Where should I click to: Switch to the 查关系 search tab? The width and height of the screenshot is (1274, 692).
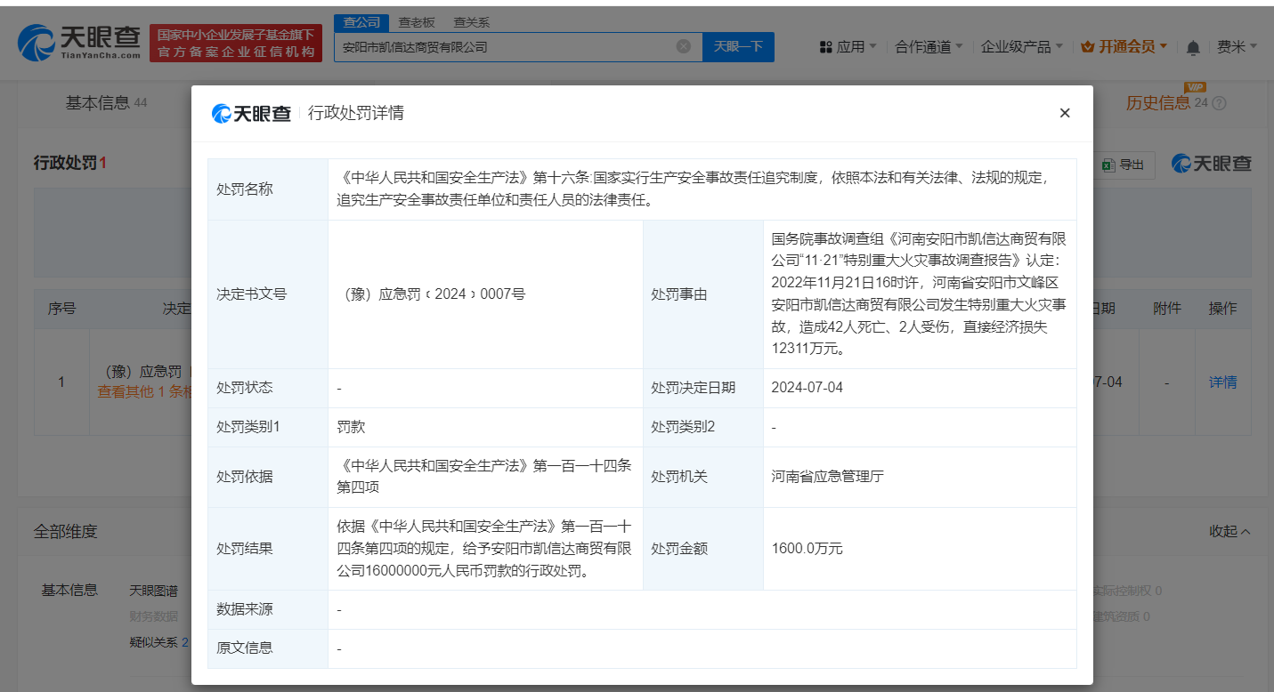click(471, 22)
